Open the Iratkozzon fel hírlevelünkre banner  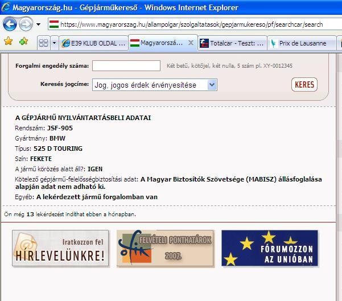(x=60, y=249)
